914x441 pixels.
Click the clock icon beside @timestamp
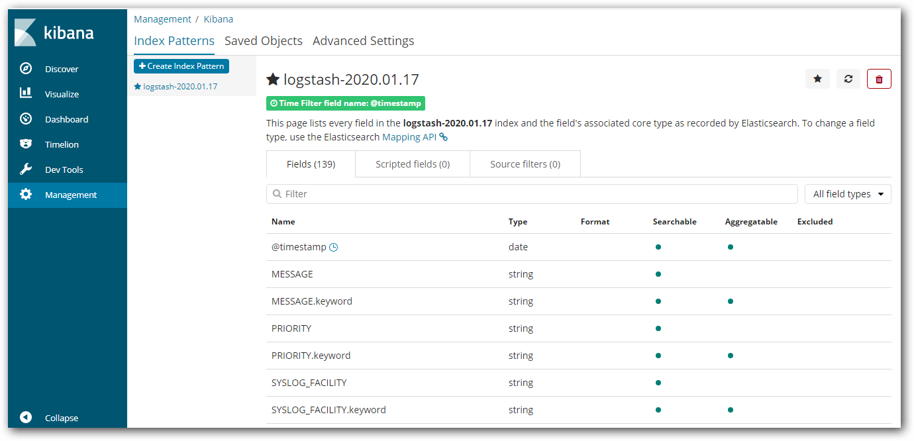(334, 247)
